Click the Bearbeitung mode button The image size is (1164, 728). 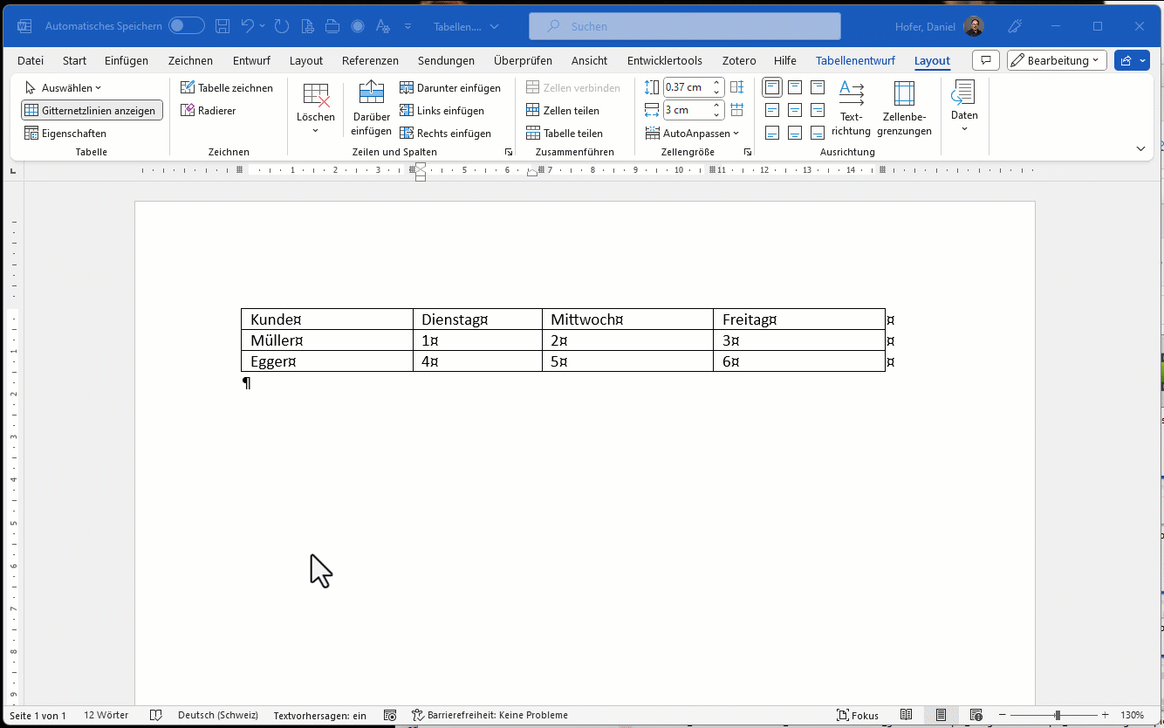click(1057, 60)
